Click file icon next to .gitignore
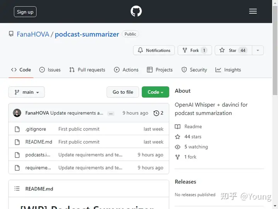 pos(17,129)
